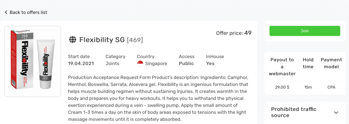
Task: Click the Start date 19.04.2021
Action: pos(81,64)
